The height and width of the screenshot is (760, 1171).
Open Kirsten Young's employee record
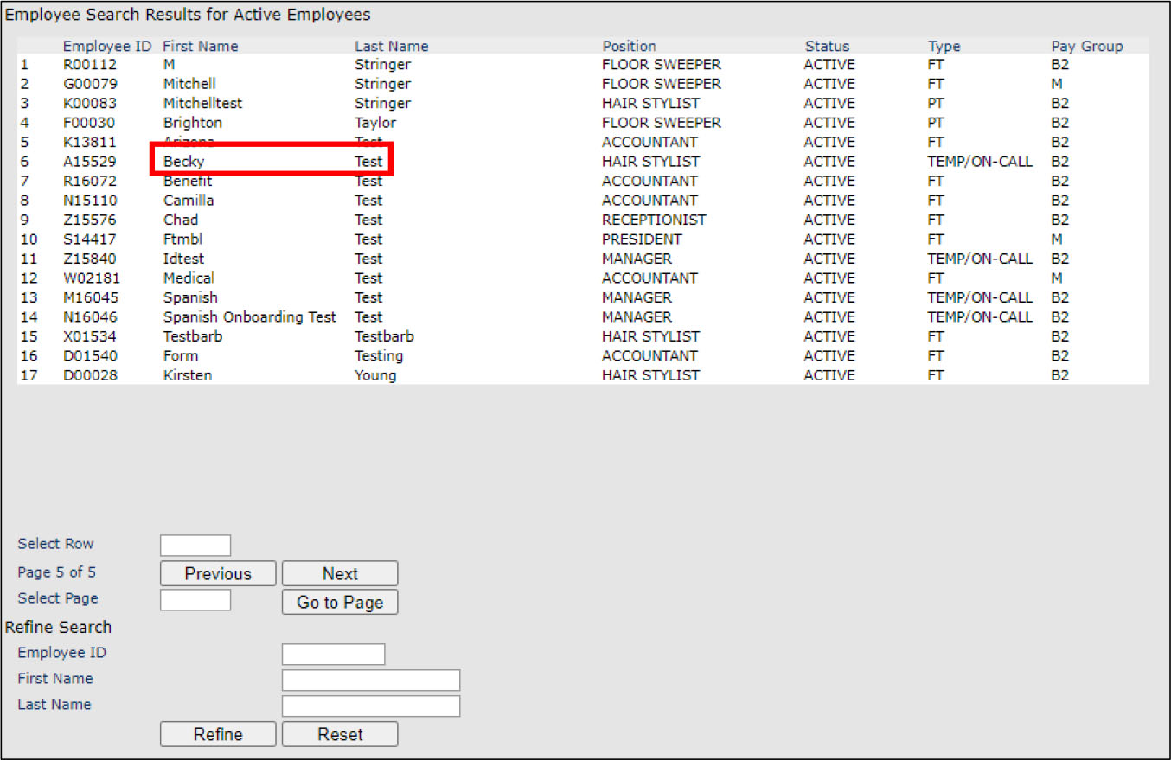point(187,375)
